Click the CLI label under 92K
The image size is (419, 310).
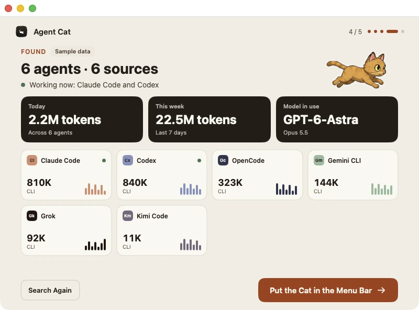point(31,247)
